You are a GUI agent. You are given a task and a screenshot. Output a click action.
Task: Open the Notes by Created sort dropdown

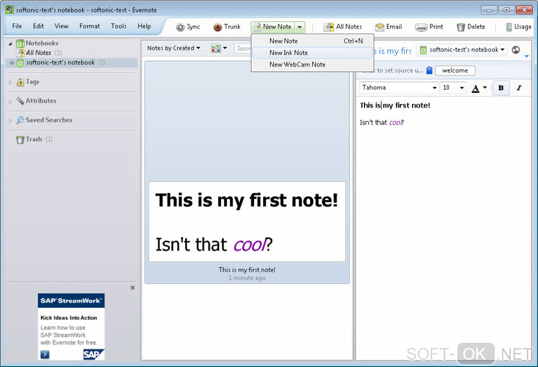174,48
